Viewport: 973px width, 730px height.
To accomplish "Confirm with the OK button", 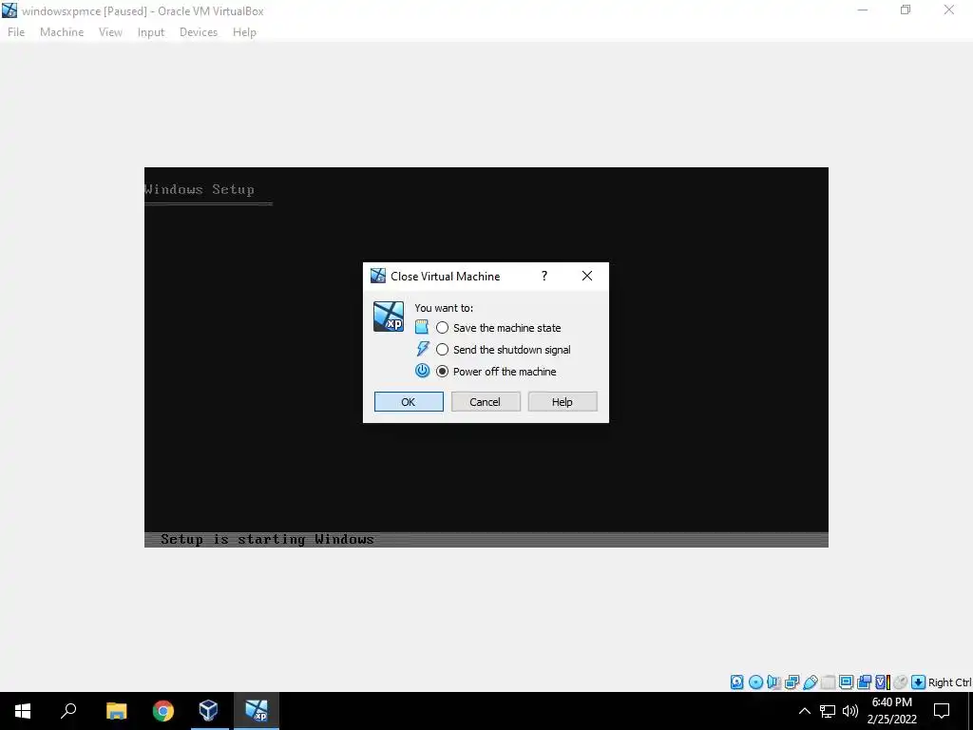I will pyautogui.click(x=409, y=402).
